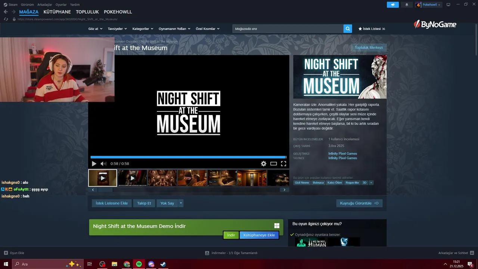The image size is (478, 269).
Task: Go forward with the forward arrow
Action: [13, 12]
